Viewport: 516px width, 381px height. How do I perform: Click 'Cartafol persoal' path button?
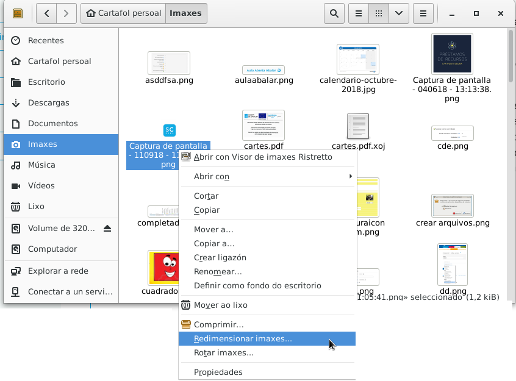coord(124,13)
